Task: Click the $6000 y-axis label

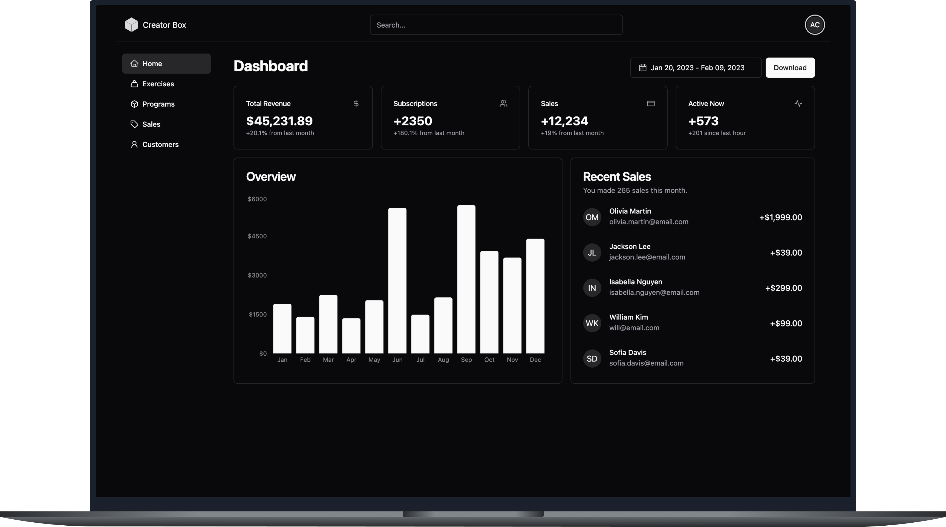Action: point(257,199)
